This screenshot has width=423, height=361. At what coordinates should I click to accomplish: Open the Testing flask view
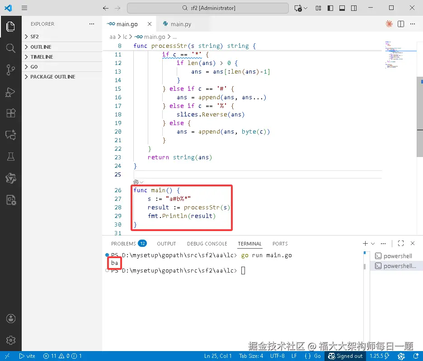(x=10, y=157)
